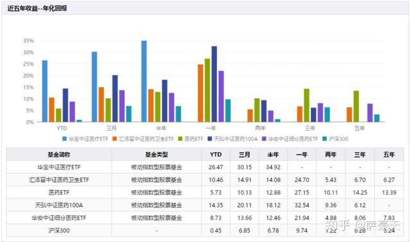Select the 34.92 half-year value

click(x=273, y=167)
